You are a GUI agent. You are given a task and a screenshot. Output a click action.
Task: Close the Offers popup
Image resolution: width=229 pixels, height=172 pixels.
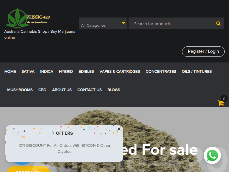point(119,129)
